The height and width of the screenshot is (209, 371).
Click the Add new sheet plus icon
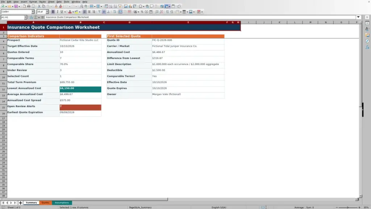coord(20,203)
